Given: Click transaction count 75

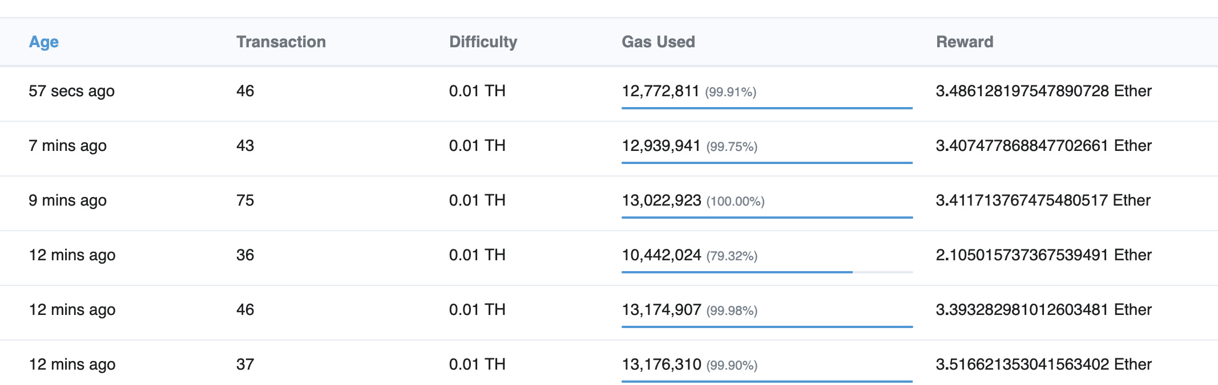Looking at the screenshot, I should 245,200.
